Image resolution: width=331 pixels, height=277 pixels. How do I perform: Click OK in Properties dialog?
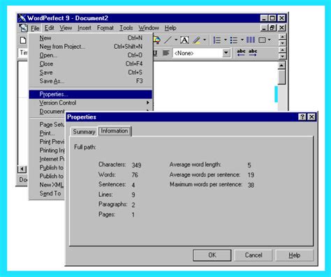pos(212,255)
